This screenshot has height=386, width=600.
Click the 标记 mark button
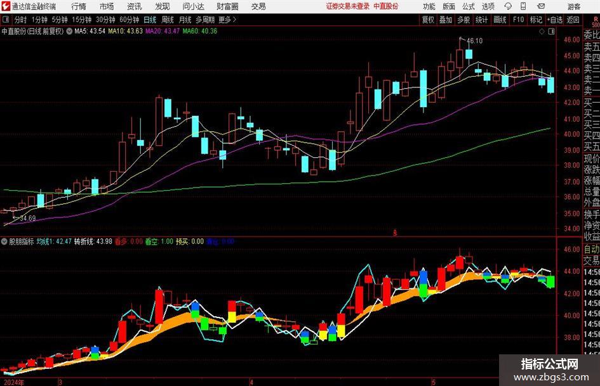[x=536, y=20]
